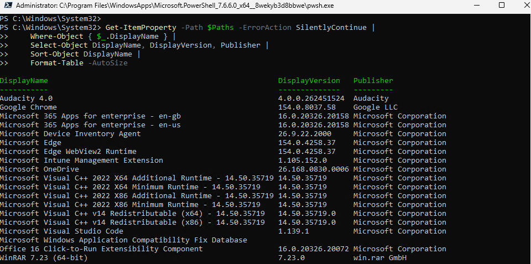The image size is (531, 264).
Task: Click Chrome version 154.0.8037.58
Action: [x=307, y=107]
